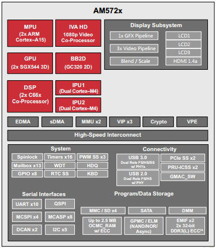The width and height of the screenshot is (216, 248).
Task: Select the USB 2.0 Dual Role box
Action: click(138, 178)
